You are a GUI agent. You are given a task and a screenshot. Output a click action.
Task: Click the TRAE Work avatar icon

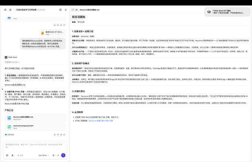[6, 57]
